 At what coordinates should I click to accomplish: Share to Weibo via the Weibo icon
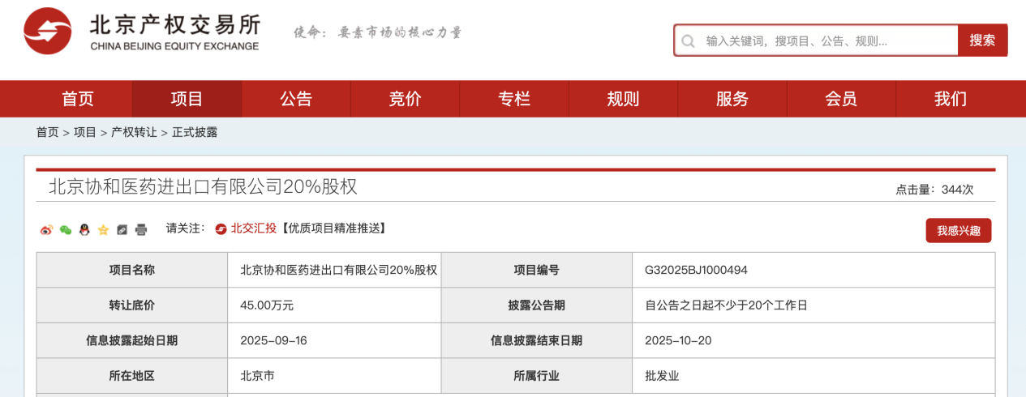point(46,230)
